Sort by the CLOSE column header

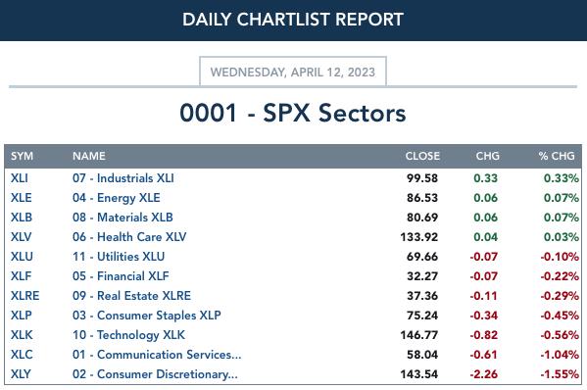422,156
